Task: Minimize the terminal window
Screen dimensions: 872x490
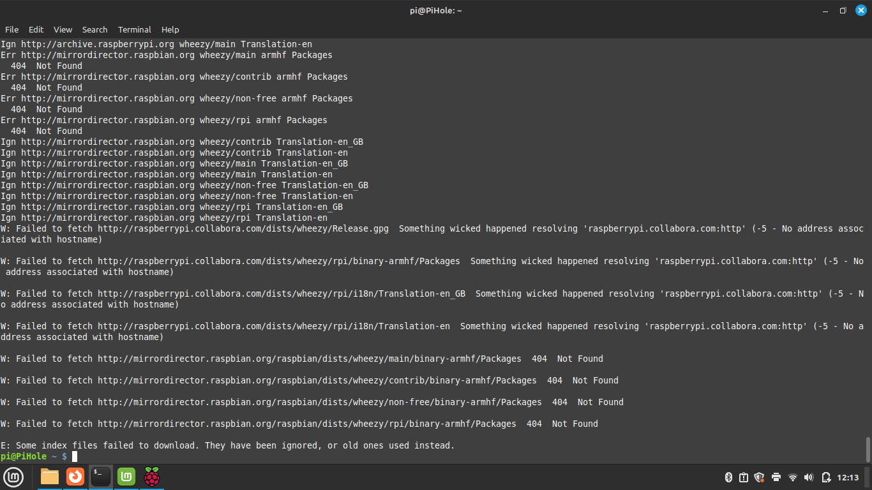Action: [x=825, y=10]
